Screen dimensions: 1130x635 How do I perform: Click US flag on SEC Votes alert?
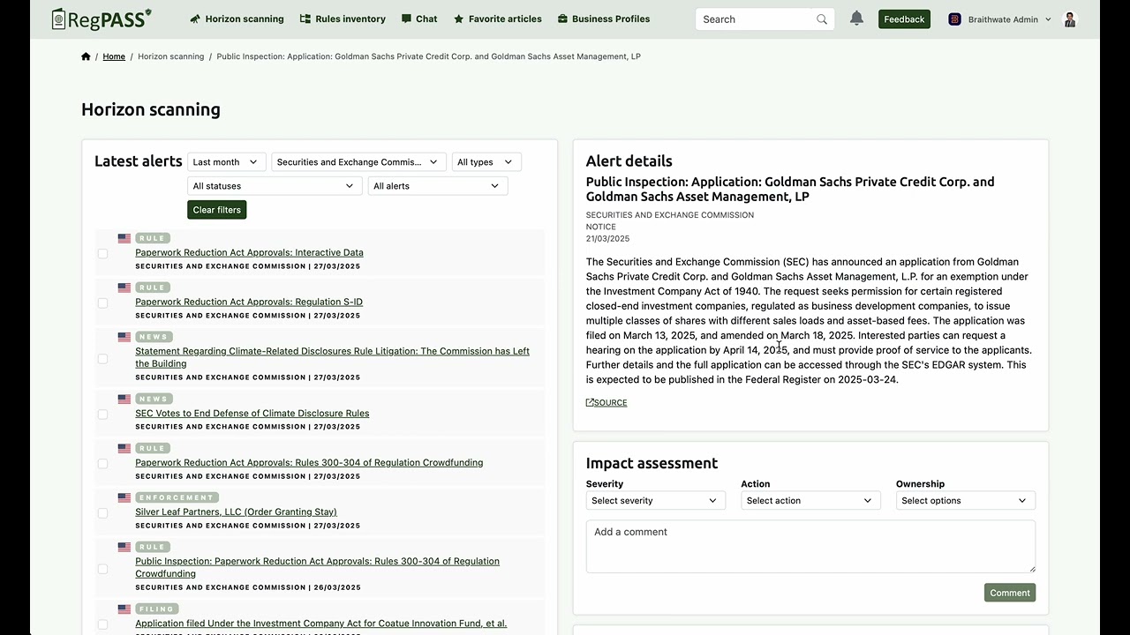pos(124,399)
